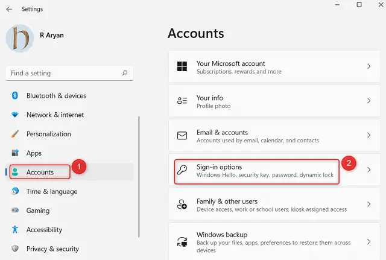Focus the Find a setting search box

pos(70,73)
